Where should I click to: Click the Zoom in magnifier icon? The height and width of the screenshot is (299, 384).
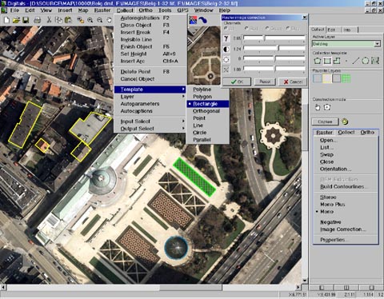[x=90, y=20]
